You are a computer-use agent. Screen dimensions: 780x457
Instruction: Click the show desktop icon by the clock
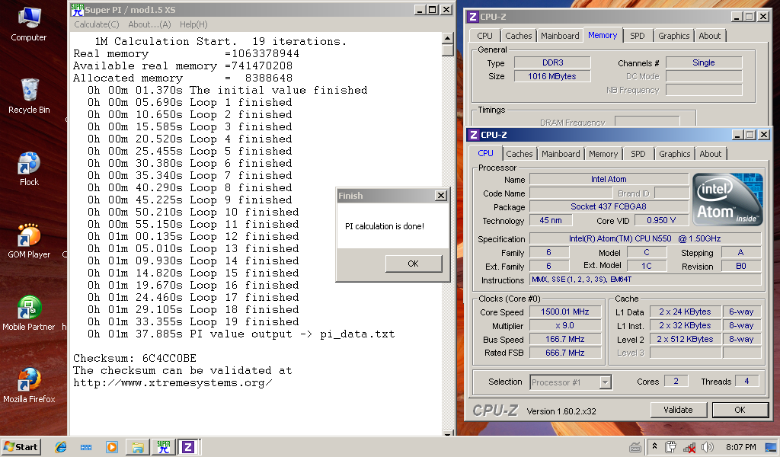tap(771, 447)
